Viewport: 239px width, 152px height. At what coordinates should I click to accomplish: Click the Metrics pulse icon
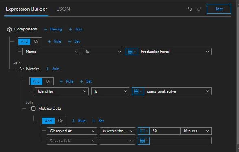coord(22,69)
